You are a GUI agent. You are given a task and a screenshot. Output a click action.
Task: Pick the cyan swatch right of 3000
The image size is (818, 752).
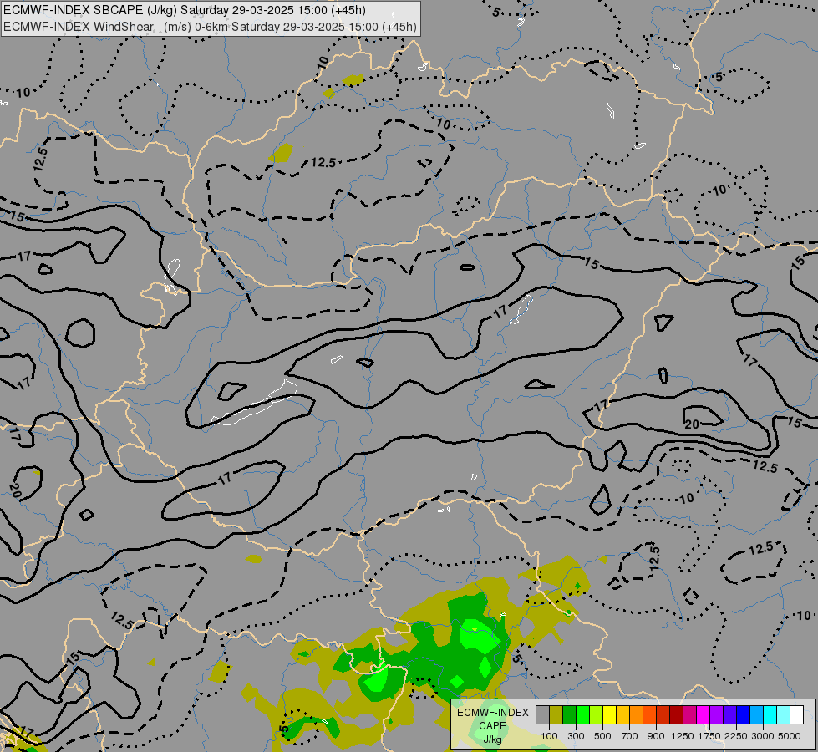point(770,714)
